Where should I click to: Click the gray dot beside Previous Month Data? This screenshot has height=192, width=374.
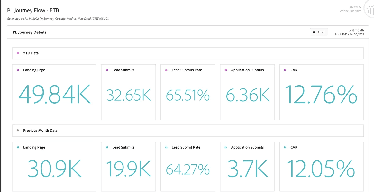point(18,131)
